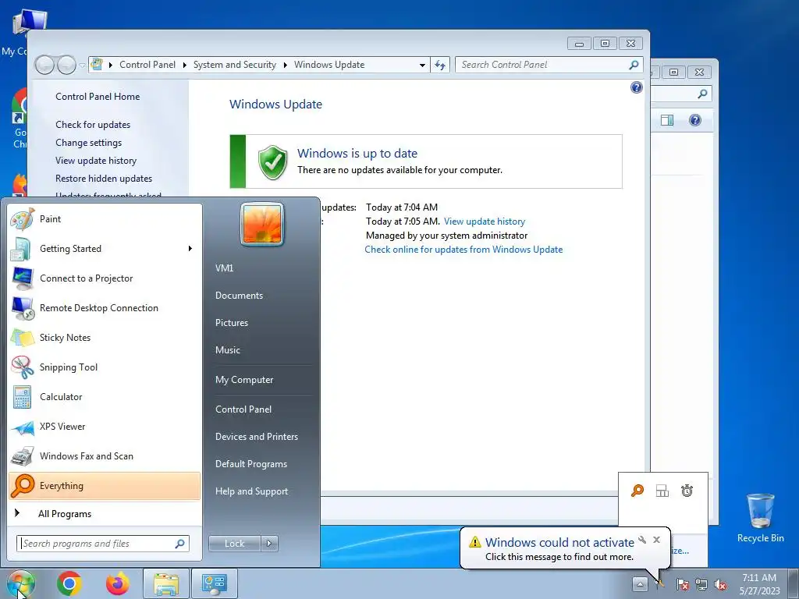Image resolution: width=799 pixels, height=599 pixels.
Task: Click Restore hidden updates
Action: (104, 179)
